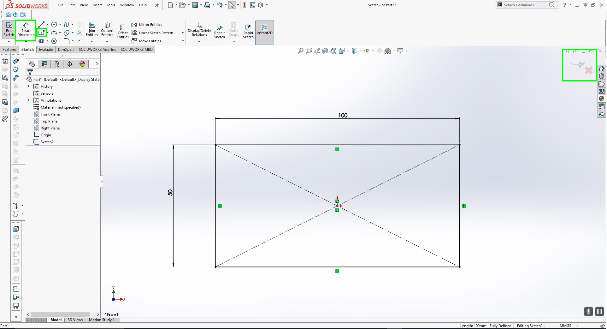Image resolution: width=607 pixels, height=329 pixels.
Task: Select Right Plane in the tree
Action: point(47,128)
